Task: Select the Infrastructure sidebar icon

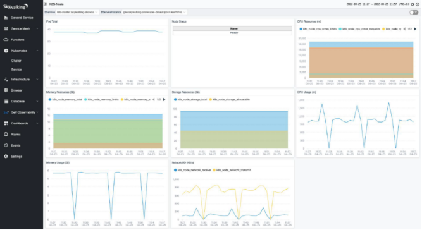Action: (x=6, y=80)
